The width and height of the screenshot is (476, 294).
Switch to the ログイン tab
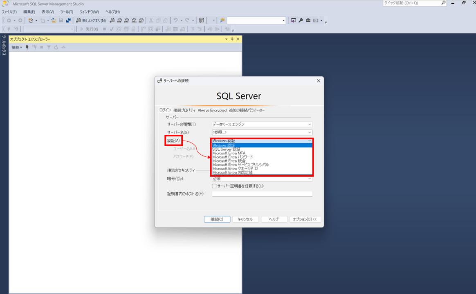tap(165, 110)
